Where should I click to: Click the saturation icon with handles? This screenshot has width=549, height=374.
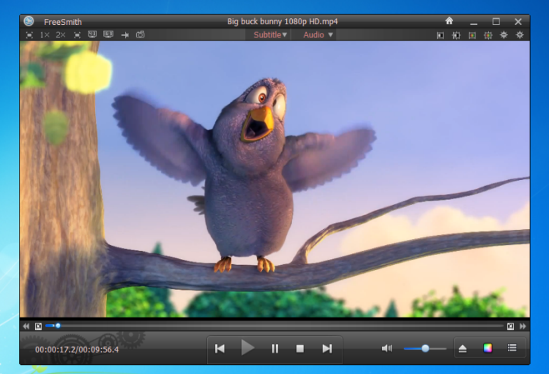point(488,36)
